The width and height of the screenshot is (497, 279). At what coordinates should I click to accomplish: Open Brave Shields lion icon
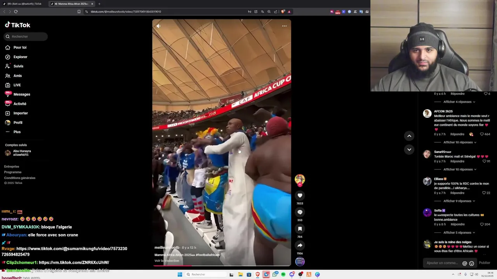click(283, 12)
